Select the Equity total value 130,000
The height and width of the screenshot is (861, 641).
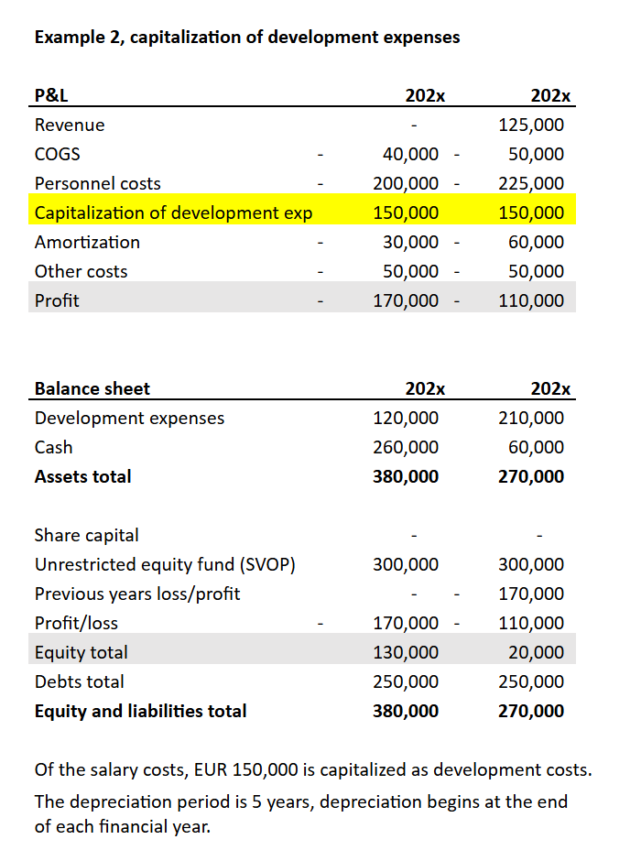tap(406, 652)
